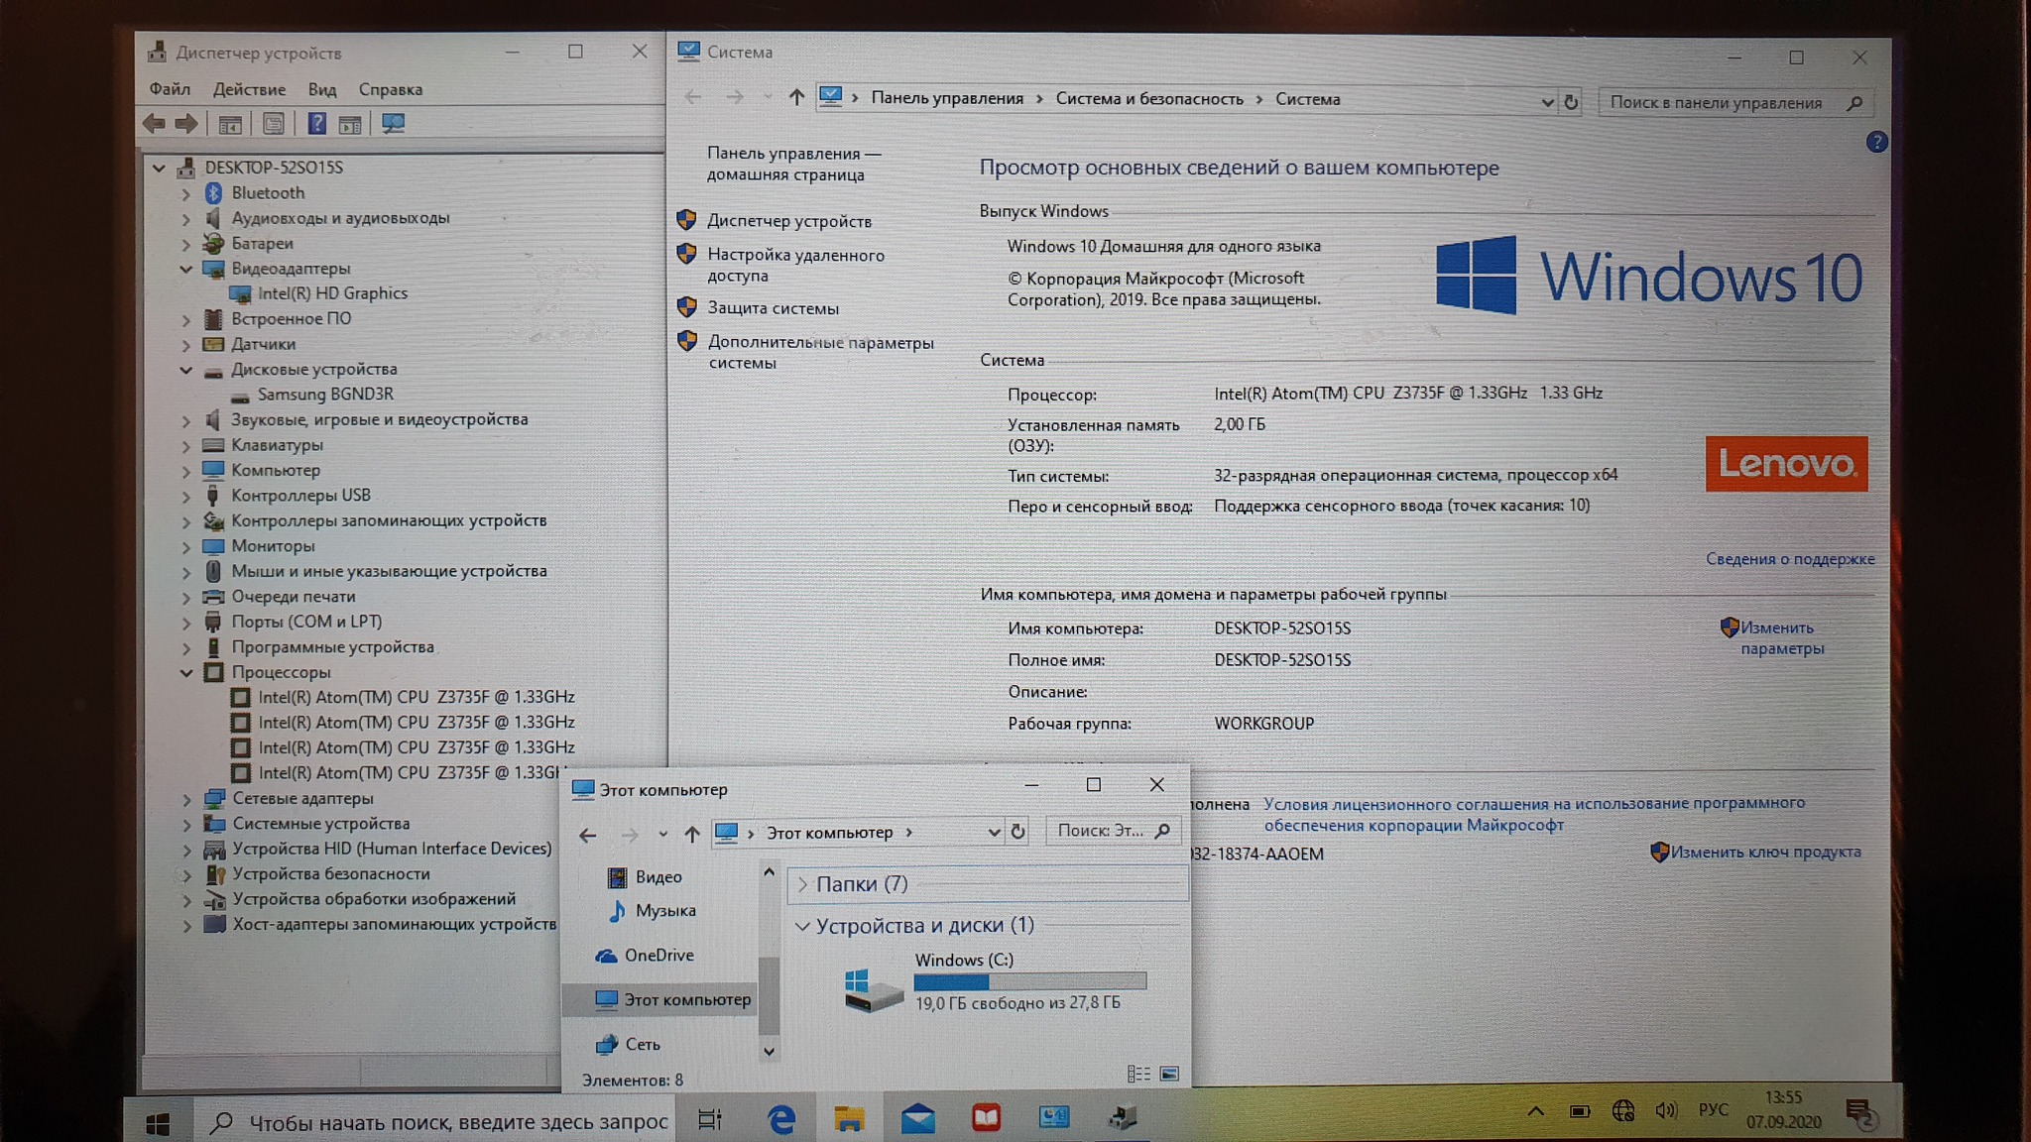The height and width of the screenshot is (1142, 2031).
Task: Click the Help icon in Device Manager toolbar
Action: [316, 124]
